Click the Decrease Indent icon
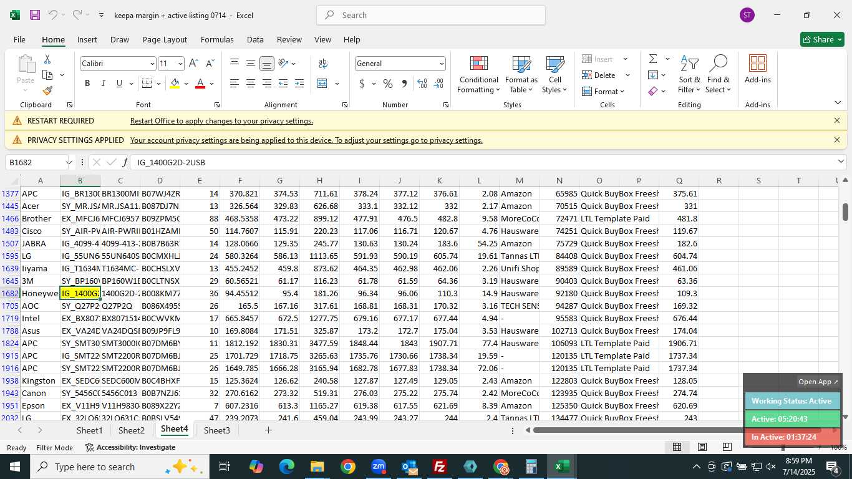This screenshot has height=479, width=852. [283, 84]
